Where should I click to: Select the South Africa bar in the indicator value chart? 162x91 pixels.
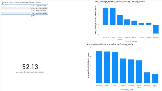(x=139, y=72)
